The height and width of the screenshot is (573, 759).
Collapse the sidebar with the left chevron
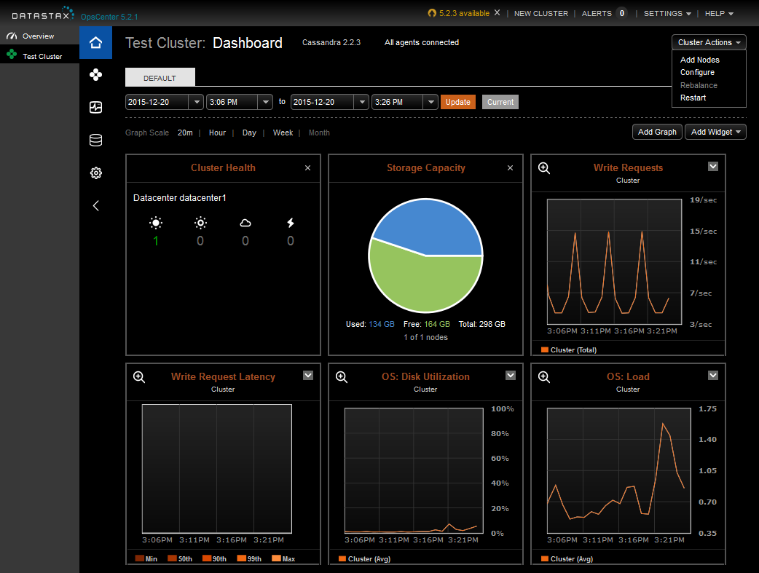[x=95, y=206]
